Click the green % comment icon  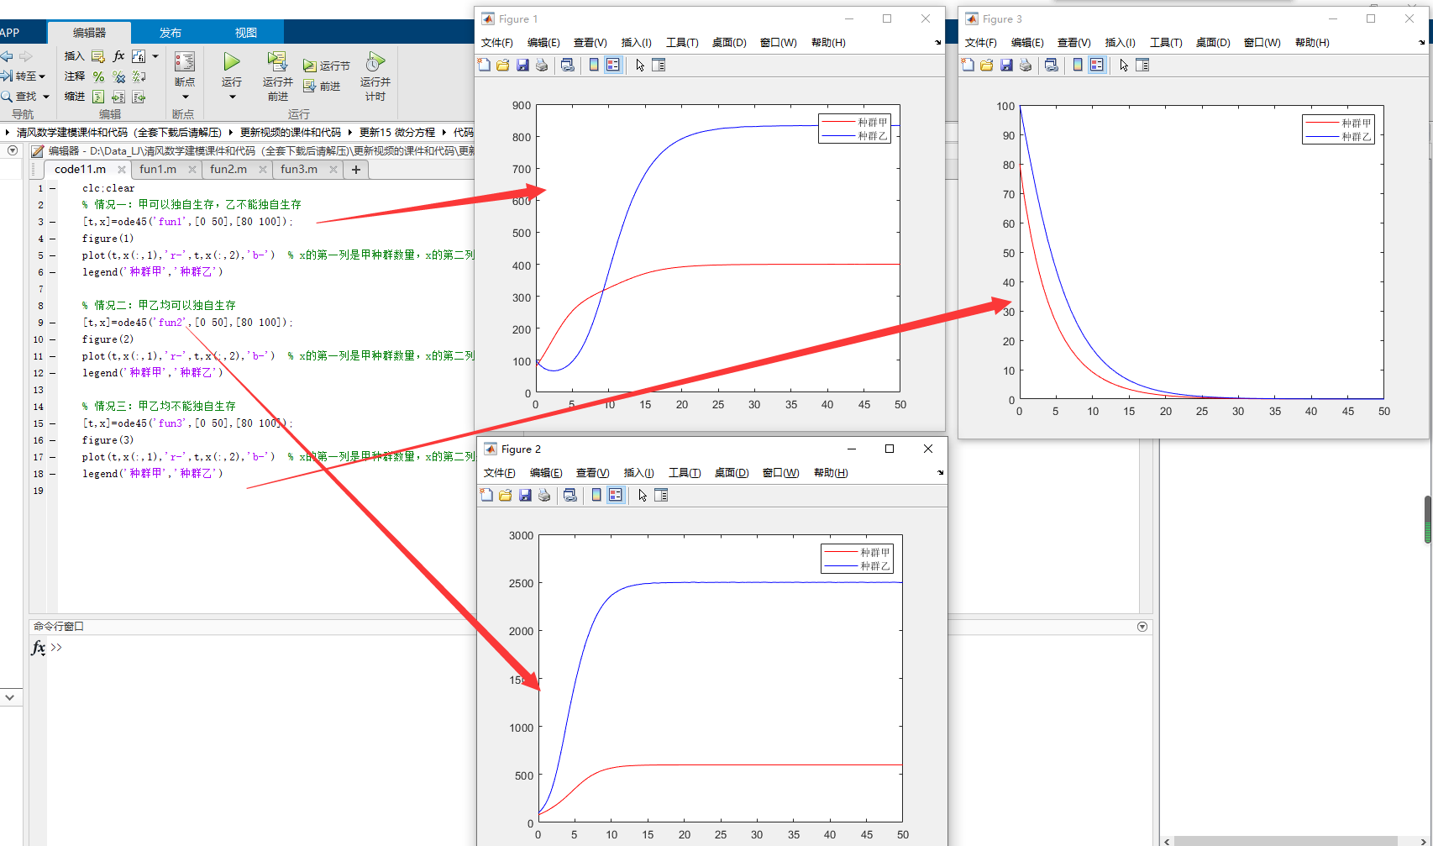(x=98, y=76)
